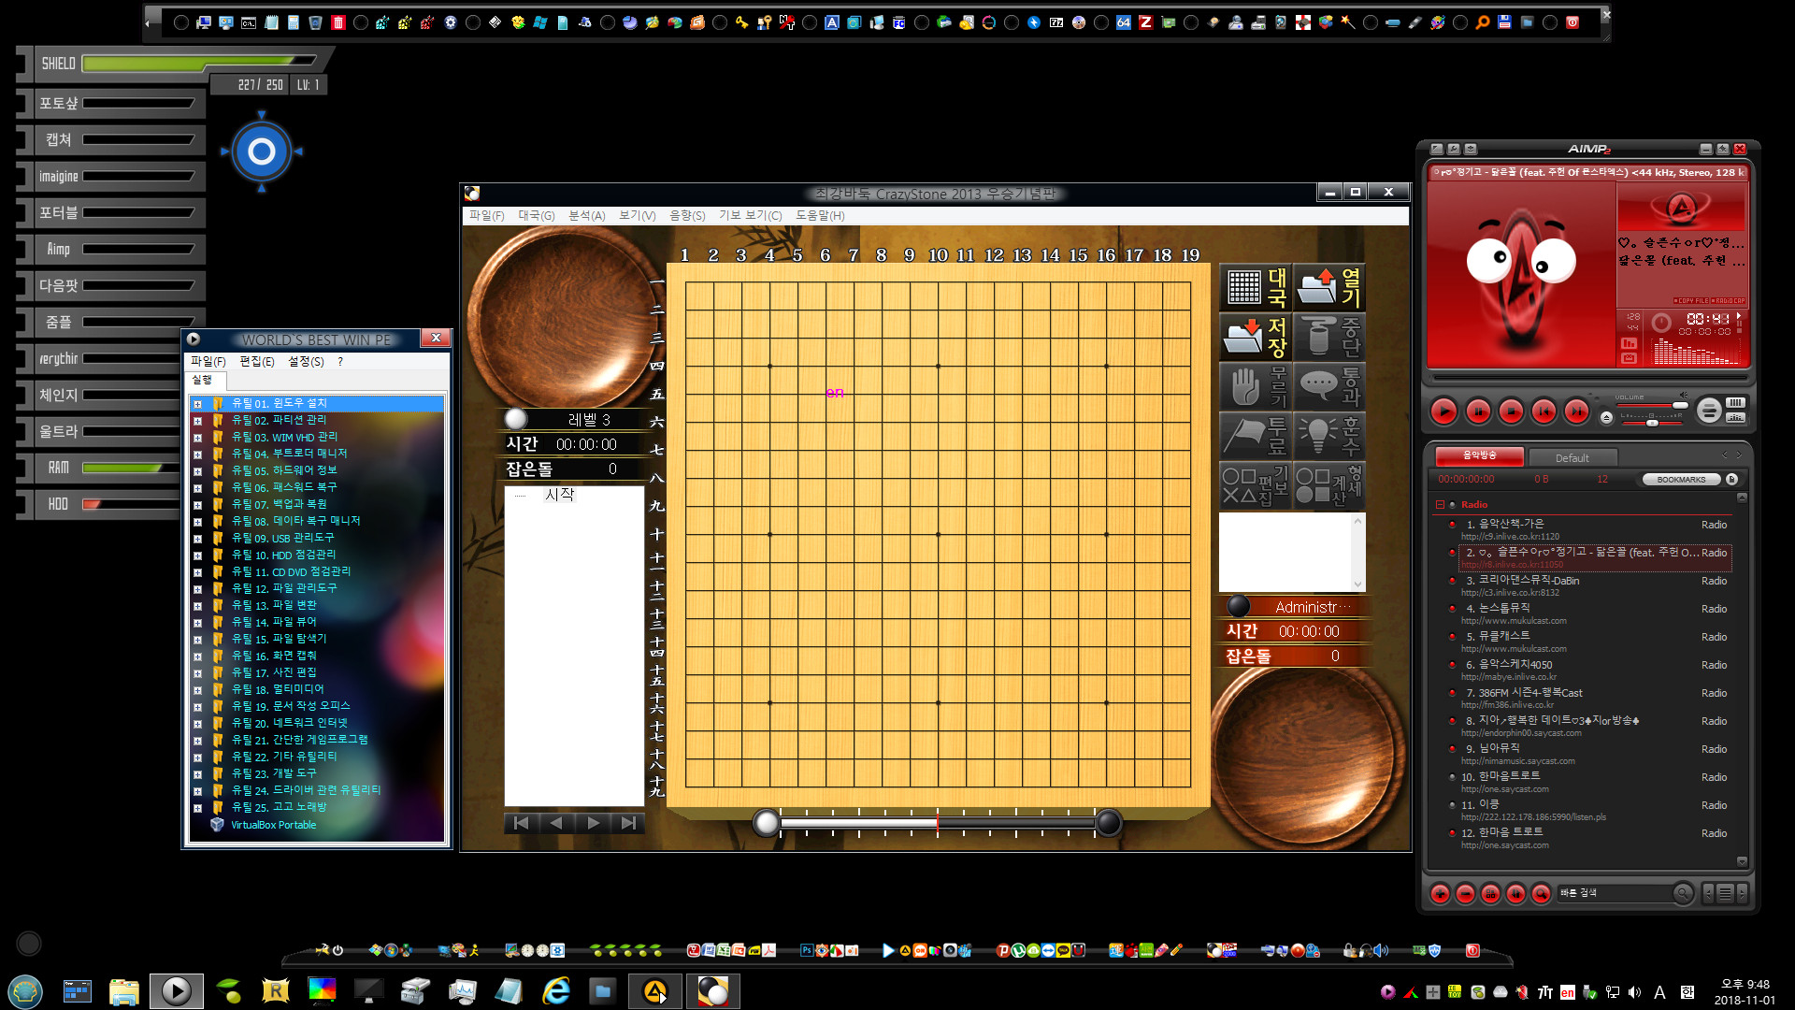
Task: Resign using the 투료 flag icon
Action: [1256, 436]
